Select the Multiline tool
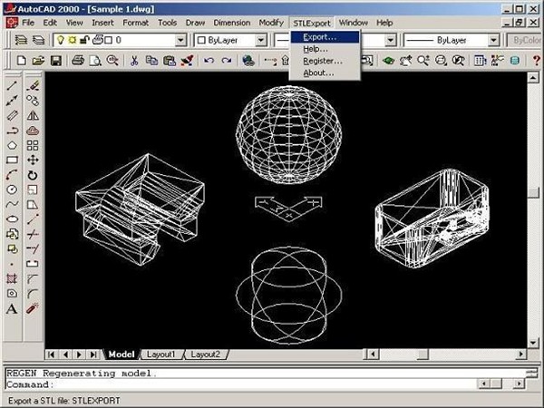The image size is (544, 408). (12, 115)
